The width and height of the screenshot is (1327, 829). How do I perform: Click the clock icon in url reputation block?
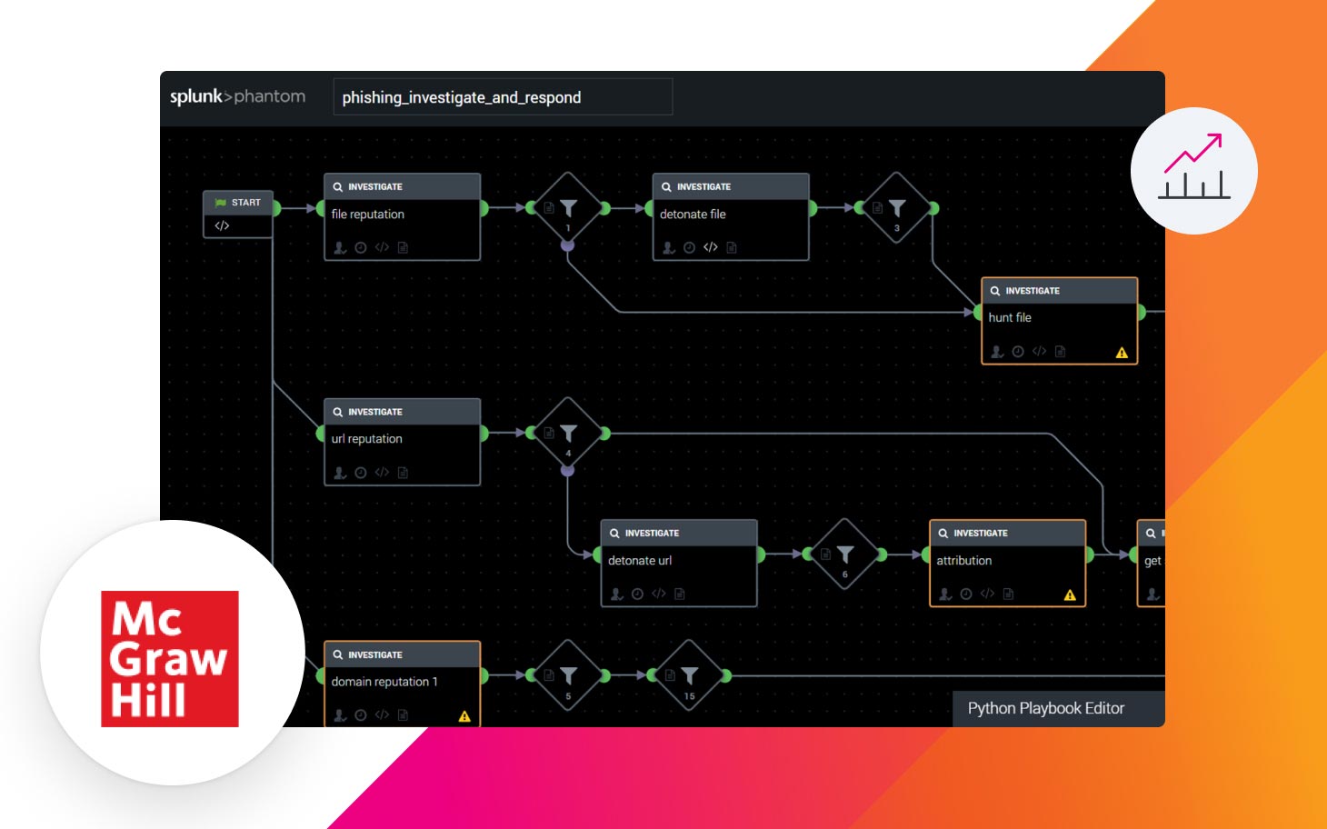point(361,473)
